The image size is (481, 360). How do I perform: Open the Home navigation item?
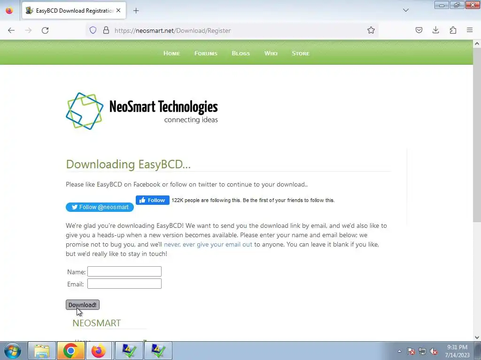(x=171, y=53)
